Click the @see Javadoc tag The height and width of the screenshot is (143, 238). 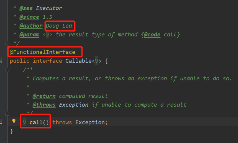(x=26, y=8)
